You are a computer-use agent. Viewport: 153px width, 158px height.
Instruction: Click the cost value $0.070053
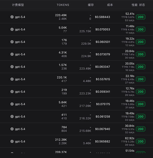pyautogui.click(x=103, y=29)
